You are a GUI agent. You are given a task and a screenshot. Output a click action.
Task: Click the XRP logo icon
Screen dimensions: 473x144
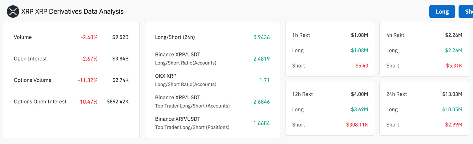[x=13, y=12]
